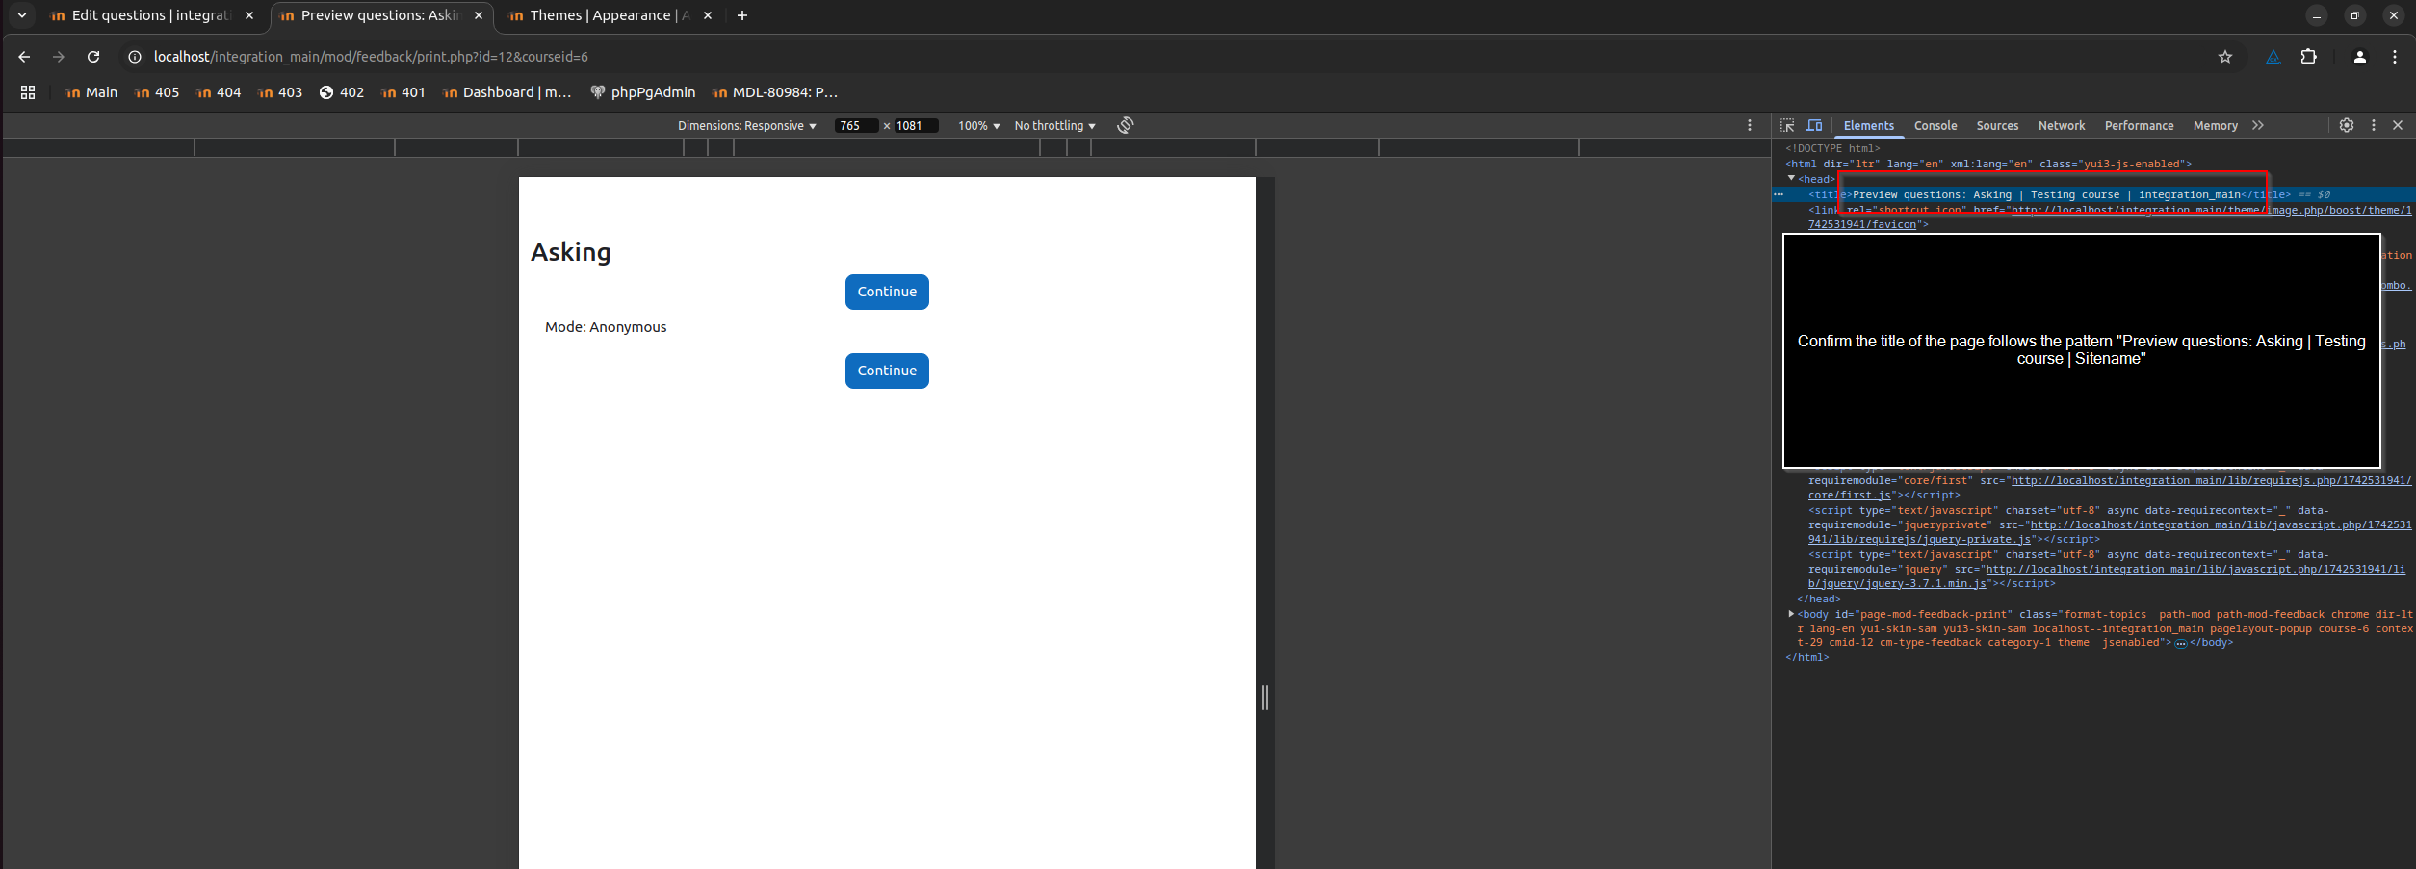Edit viewport height field 1081

[916, 126]
